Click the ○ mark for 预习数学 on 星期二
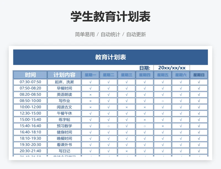The height and width of the screenshot is (169, 221). [x=109, y=126]
